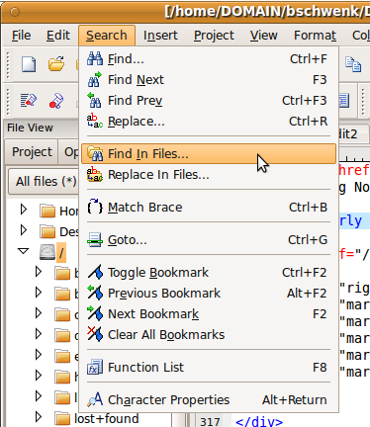Click the Open file folder toolbar icon
The image size is (370, 427).
tap(56, 63)
